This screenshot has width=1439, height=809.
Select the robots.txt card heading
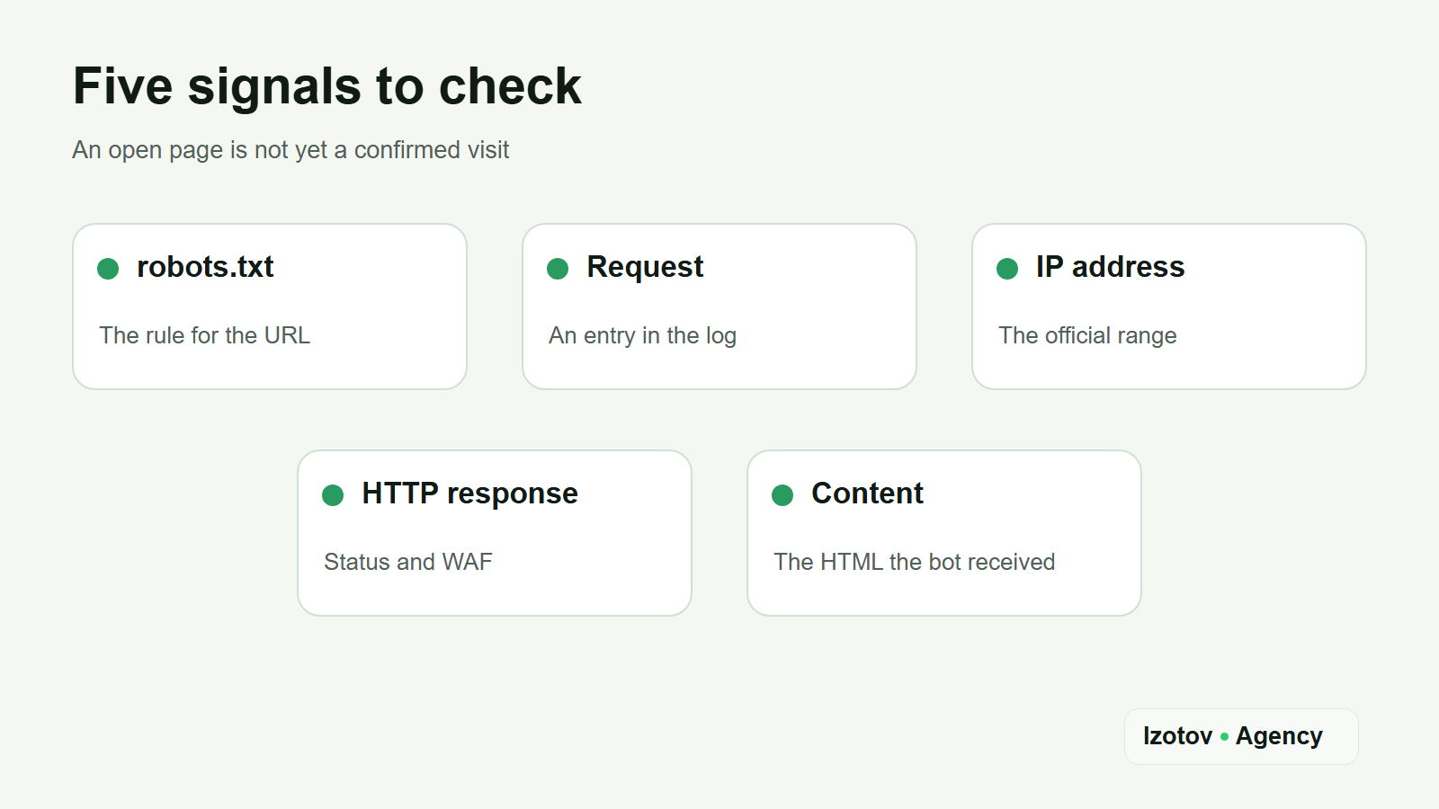coord(205,267)
